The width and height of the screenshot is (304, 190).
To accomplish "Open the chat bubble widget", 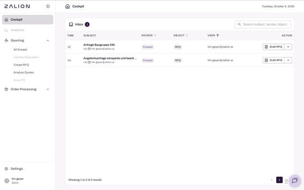I will (294, 180).
